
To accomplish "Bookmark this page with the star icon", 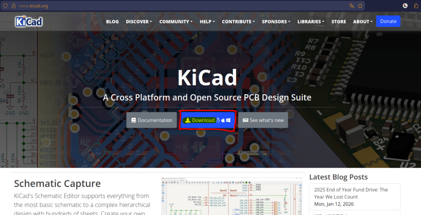I will [360, 6].
